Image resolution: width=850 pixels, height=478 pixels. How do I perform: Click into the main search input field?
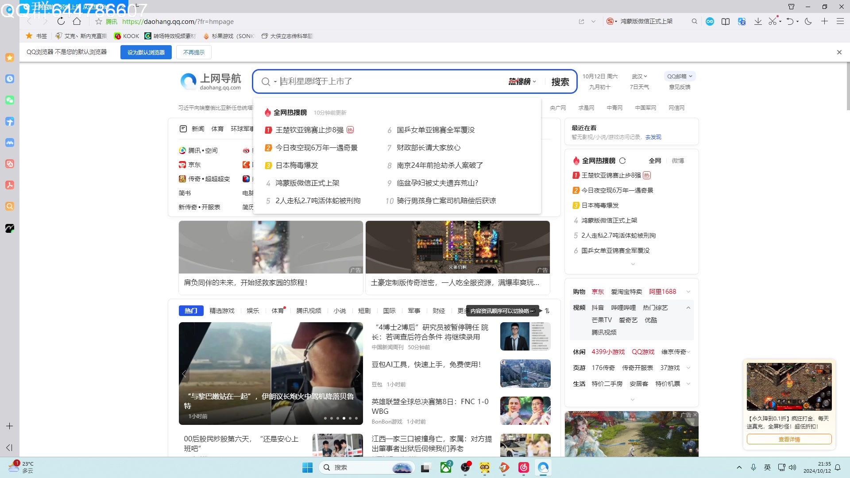(392, 81)
